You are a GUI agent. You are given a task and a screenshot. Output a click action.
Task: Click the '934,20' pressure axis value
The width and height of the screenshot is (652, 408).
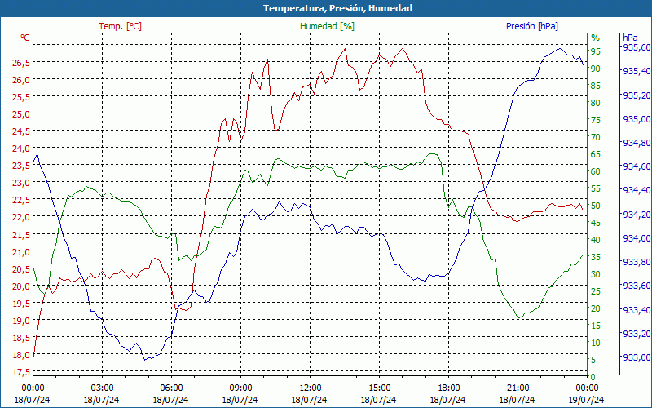coord(637,215)
